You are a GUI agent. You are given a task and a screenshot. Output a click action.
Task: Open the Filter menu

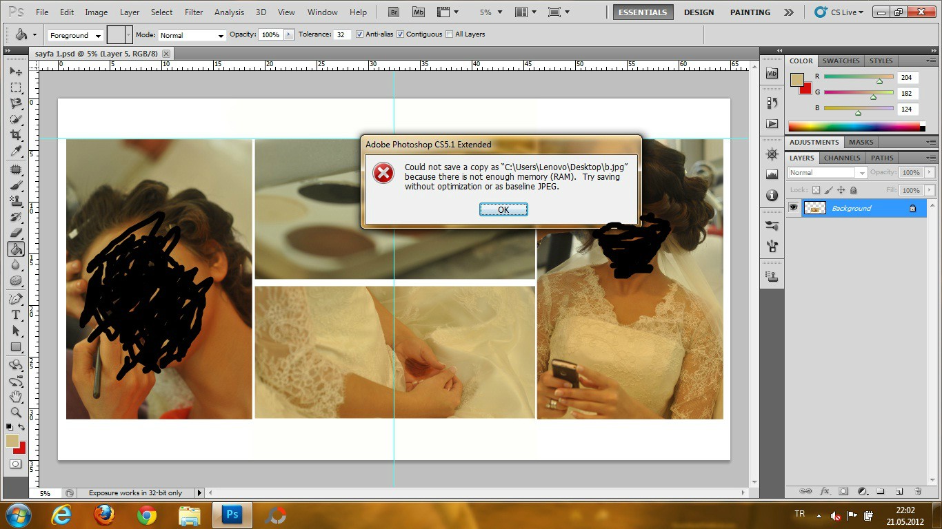194,12
